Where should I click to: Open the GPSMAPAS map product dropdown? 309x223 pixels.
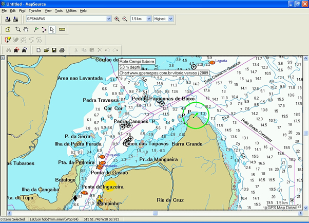tap(108, 19)
